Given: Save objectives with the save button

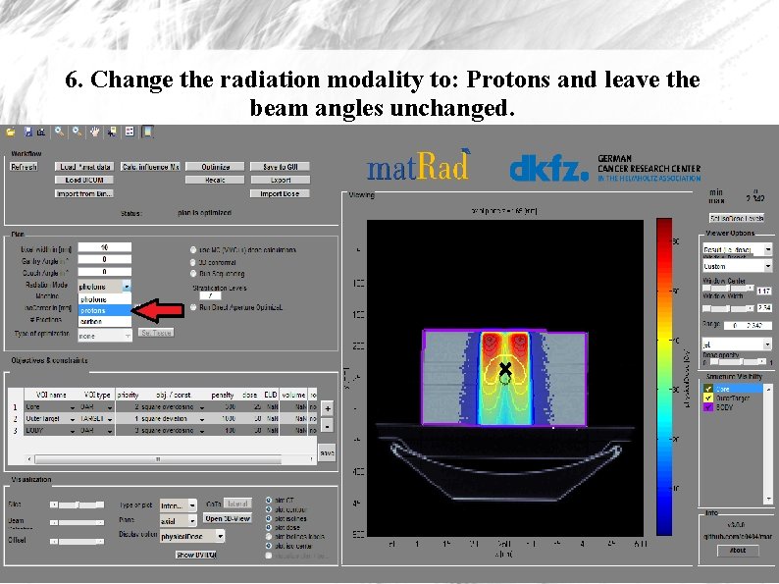Looking at the screenshot, I should click(x=327, y=453).
